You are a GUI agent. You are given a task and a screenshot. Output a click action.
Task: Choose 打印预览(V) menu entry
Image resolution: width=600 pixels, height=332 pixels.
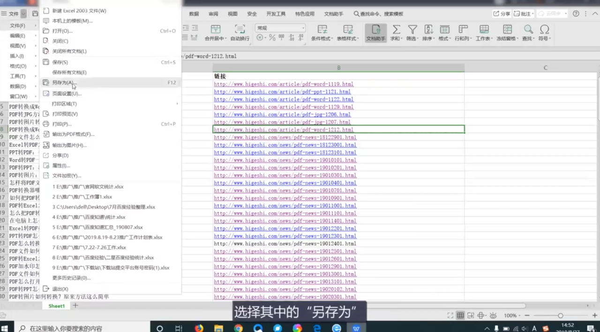coord(110,114)
